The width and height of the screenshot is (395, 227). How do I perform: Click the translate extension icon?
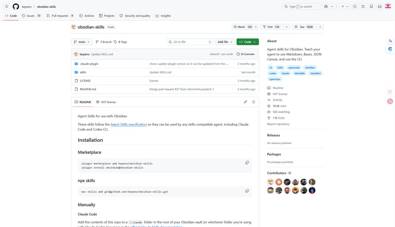click(x=390, y=41)
